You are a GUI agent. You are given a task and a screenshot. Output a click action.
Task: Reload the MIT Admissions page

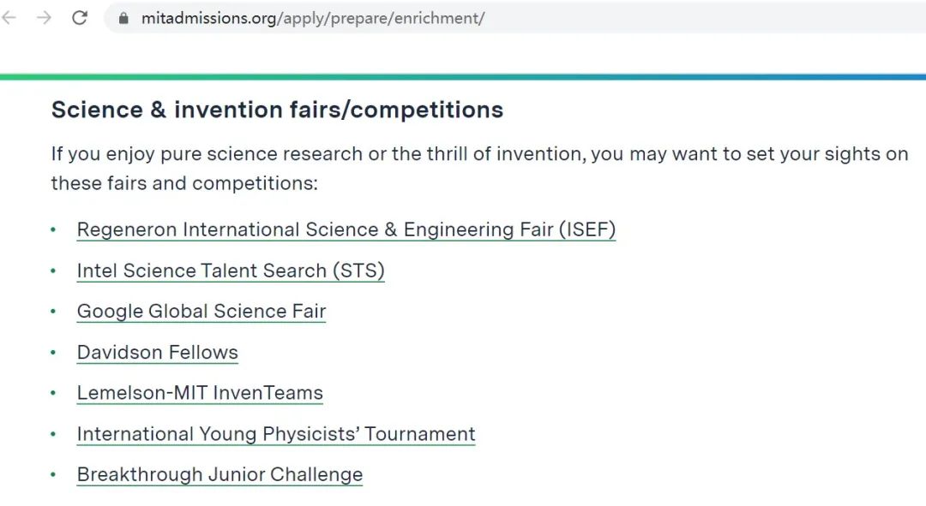pos(80,18)
